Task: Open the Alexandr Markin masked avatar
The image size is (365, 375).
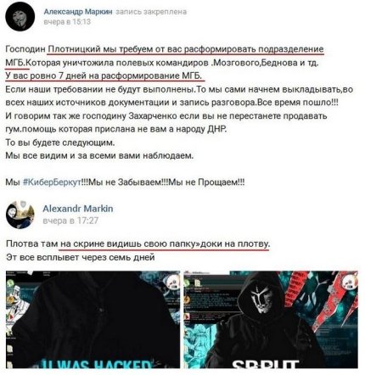Action: pyautogui.click(x=20, y=215)
